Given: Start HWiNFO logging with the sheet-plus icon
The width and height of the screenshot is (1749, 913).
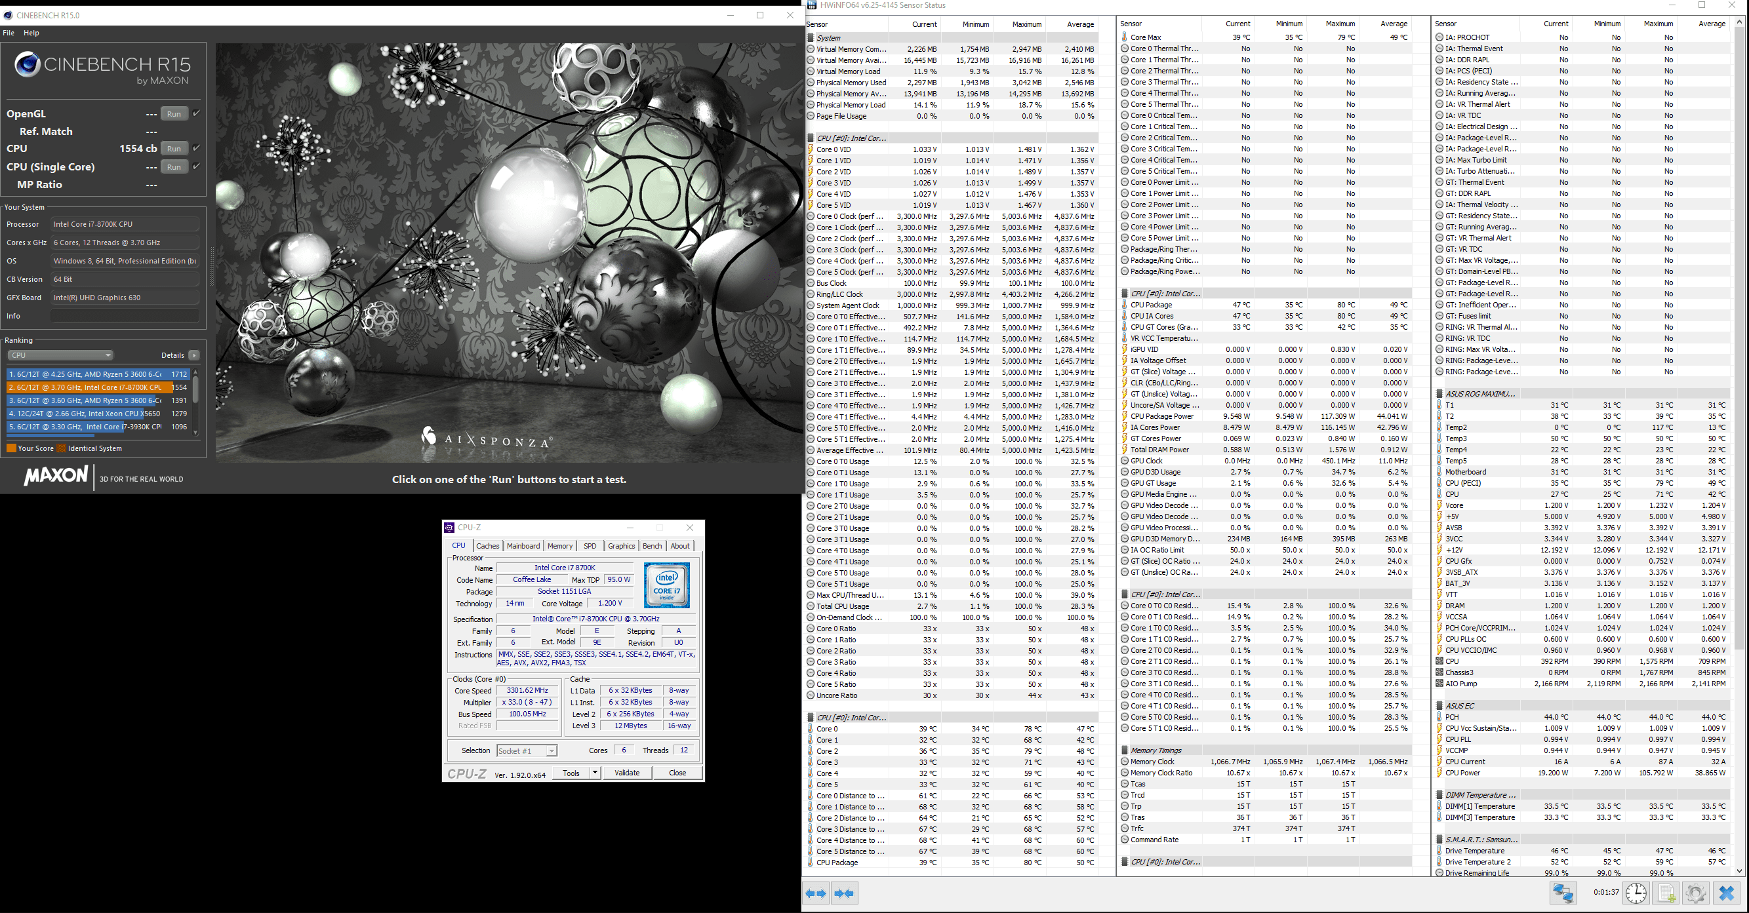Looking at the screenshot, I should [1666, 893].
